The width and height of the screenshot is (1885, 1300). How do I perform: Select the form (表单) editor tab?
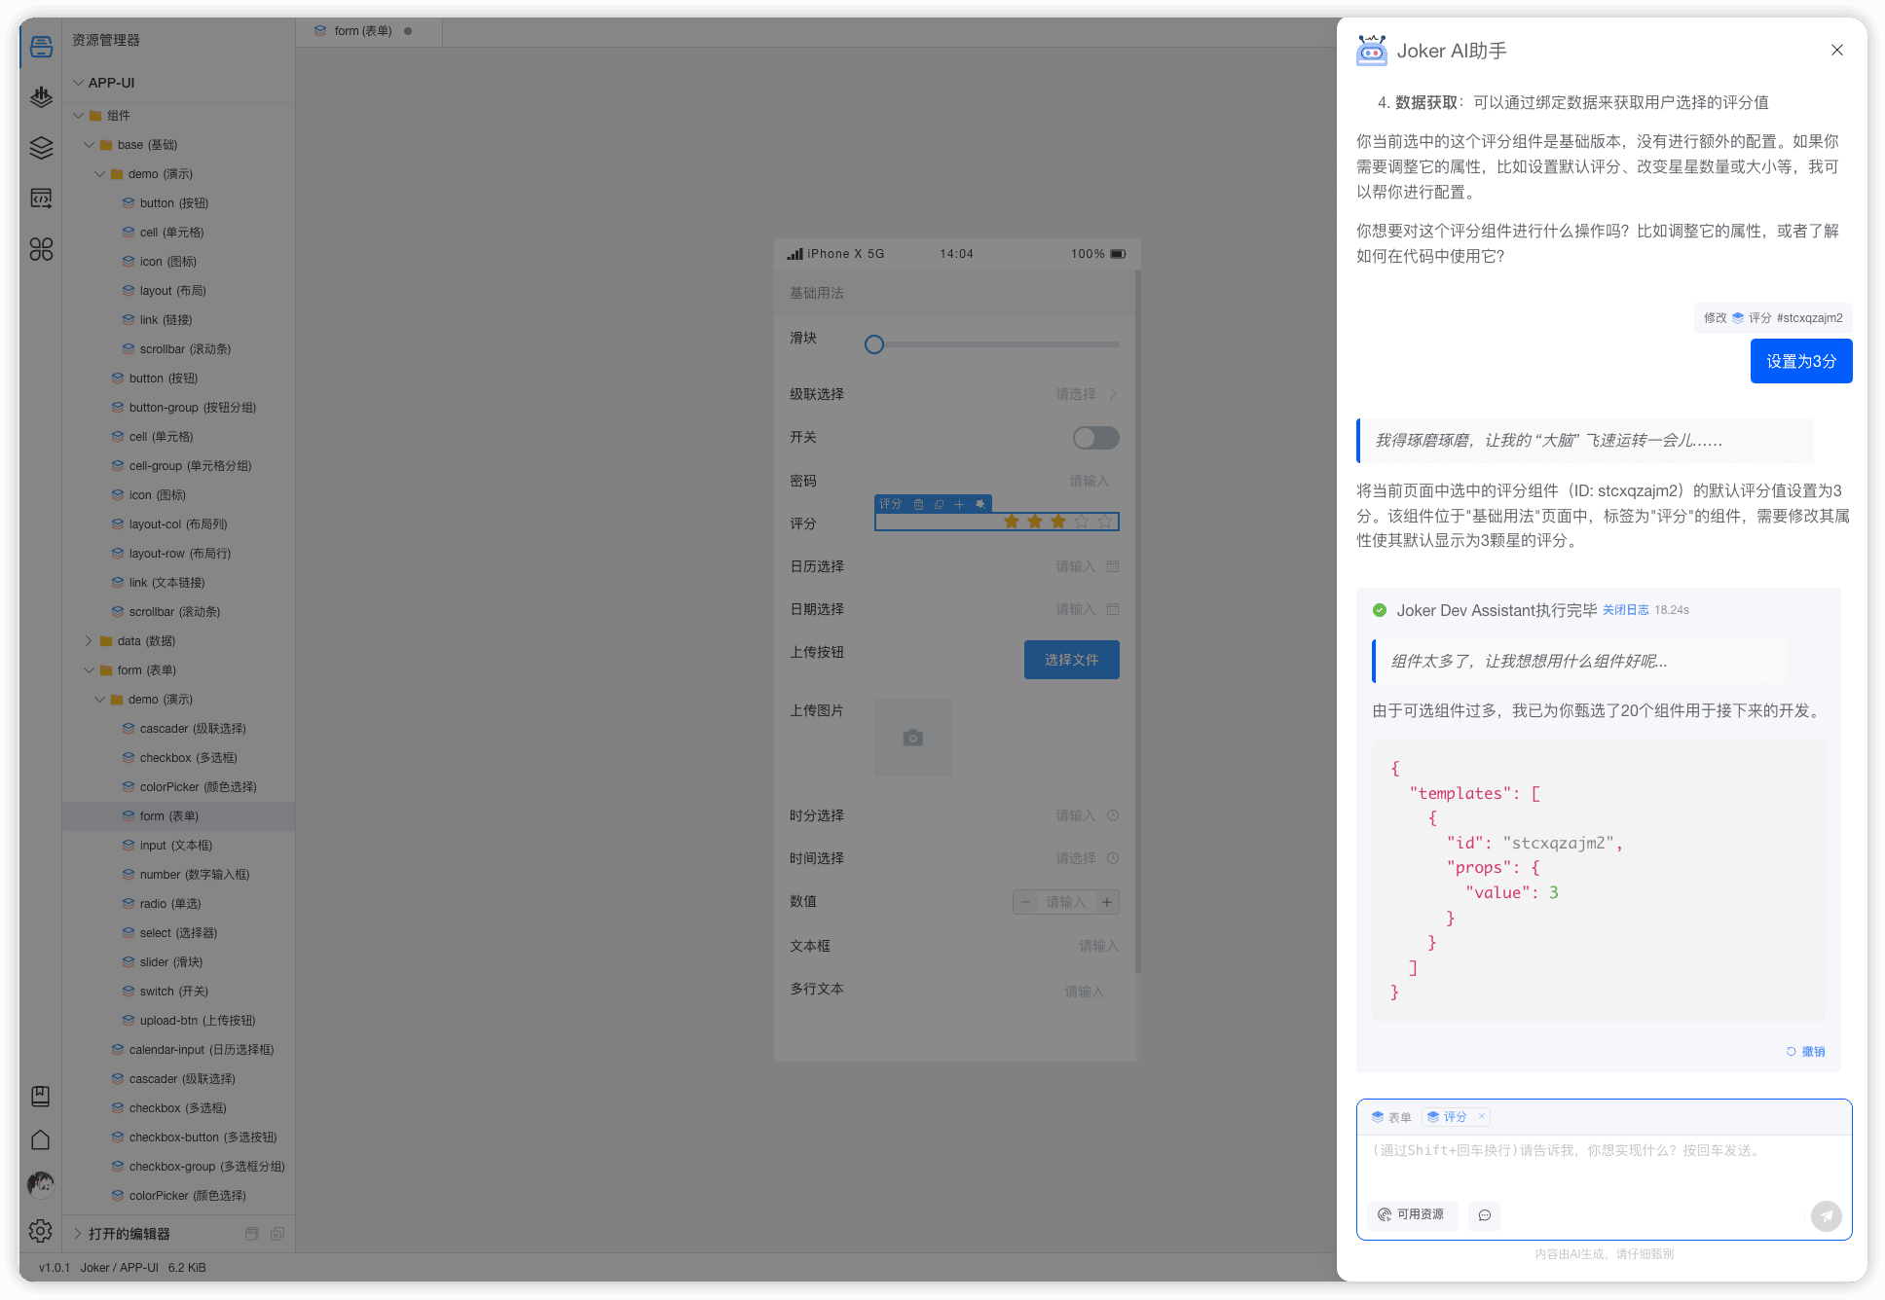362,31
